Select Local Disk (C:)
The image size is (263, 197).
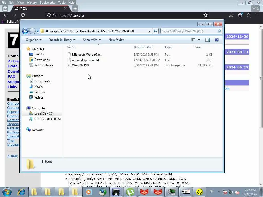(42, 114)
